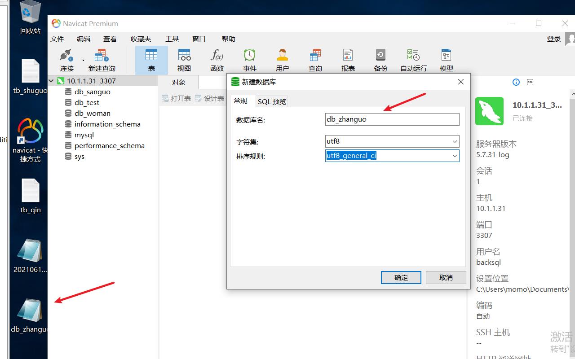
Task: Click the MySQL dolphin connection icon
Action: 489,111
